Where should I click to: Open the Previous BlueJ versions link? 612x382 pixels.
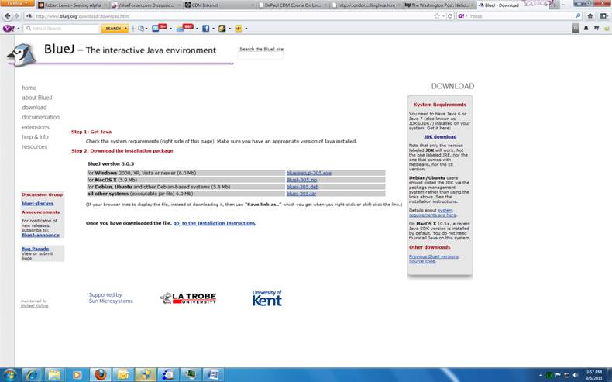pos(433,256)
